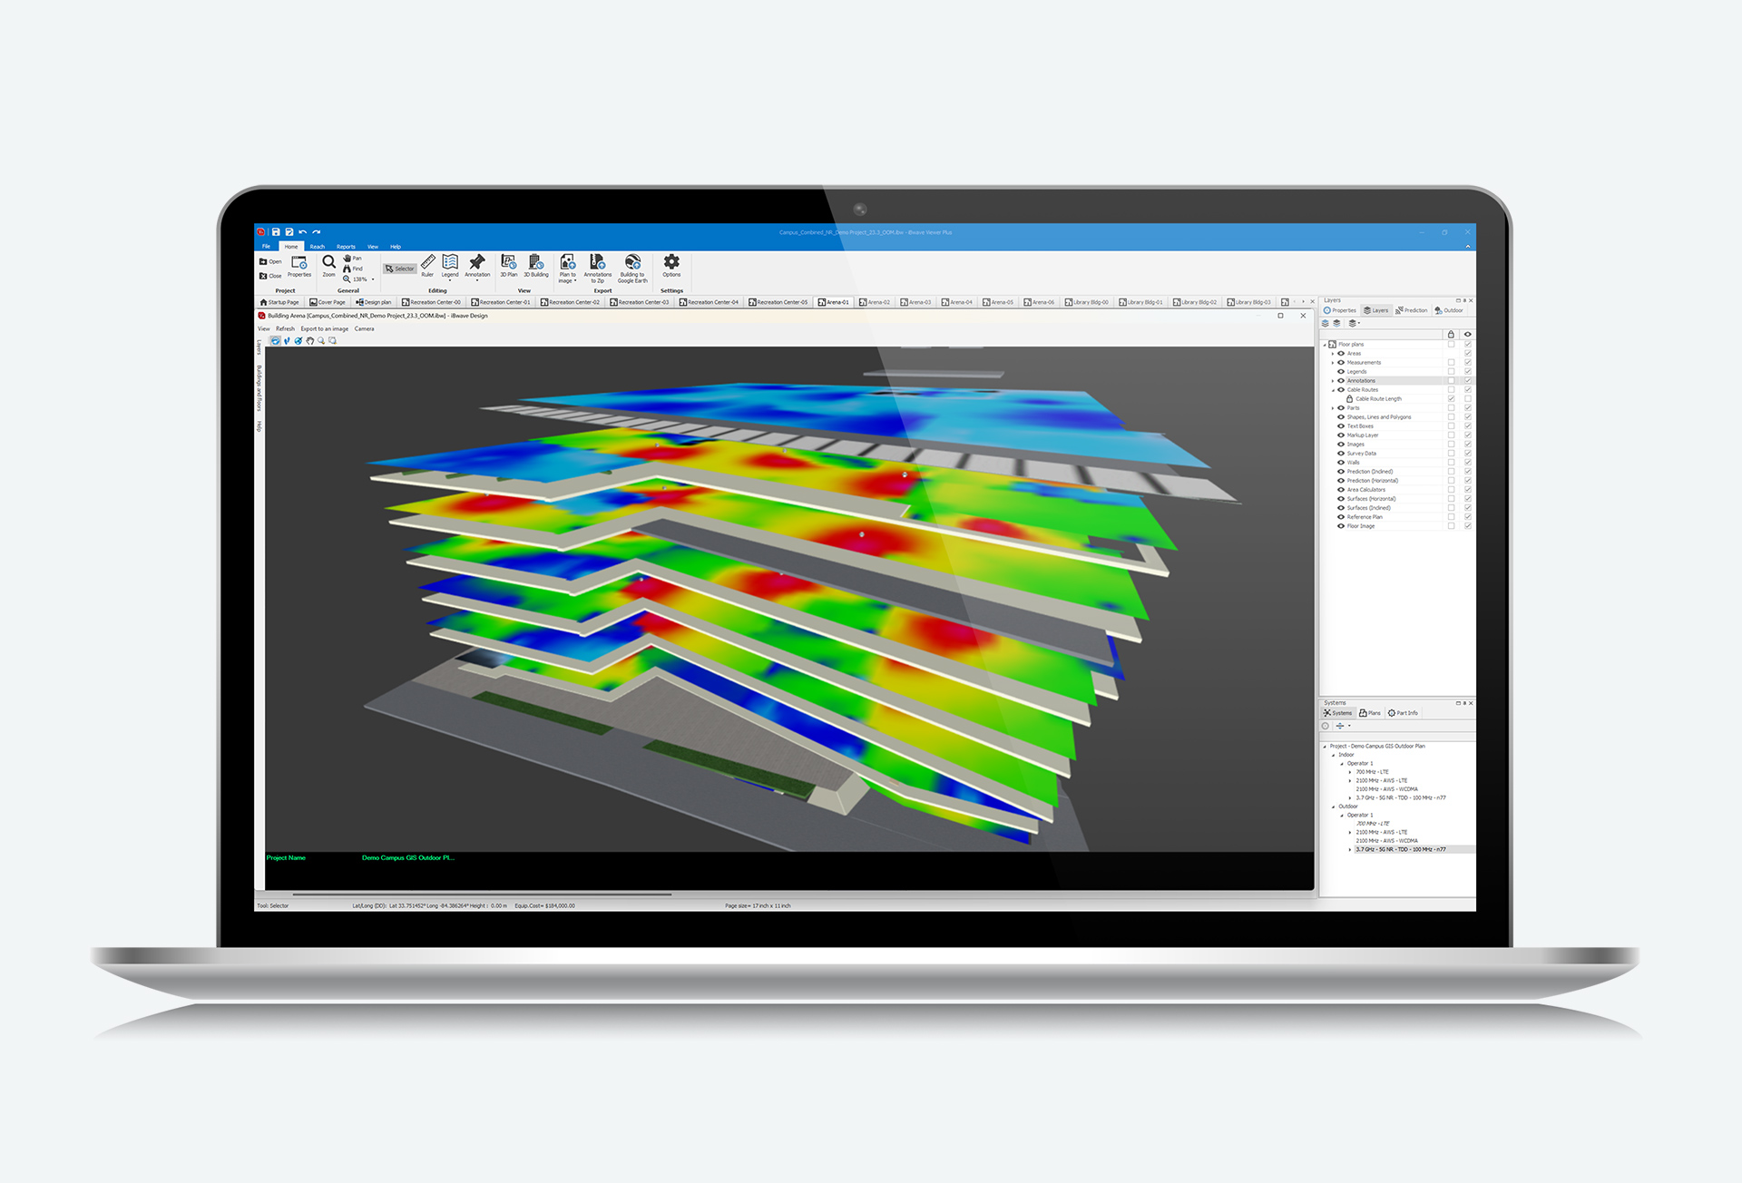Check the lock checkbox for Survey Data
The height and width of the screenshot is (1183, 1742).
coord(1451,454)
